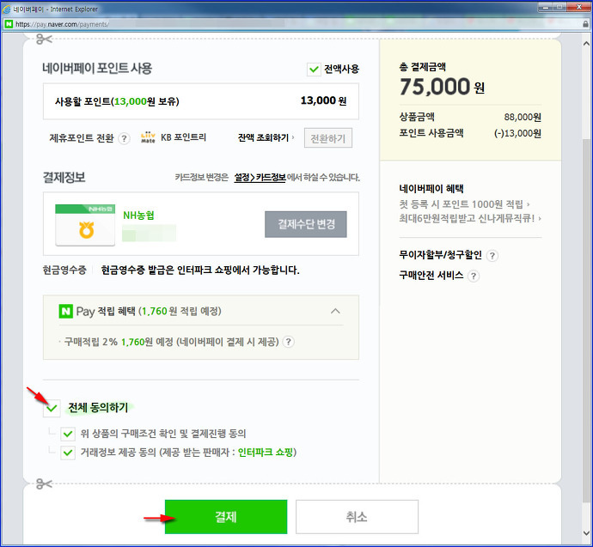Image resolution: width=593 pixels, height=547 pixels.
Task: Toggle the 전액사용 checkbox
Action: pyautogui.click(x=314, y=70)
